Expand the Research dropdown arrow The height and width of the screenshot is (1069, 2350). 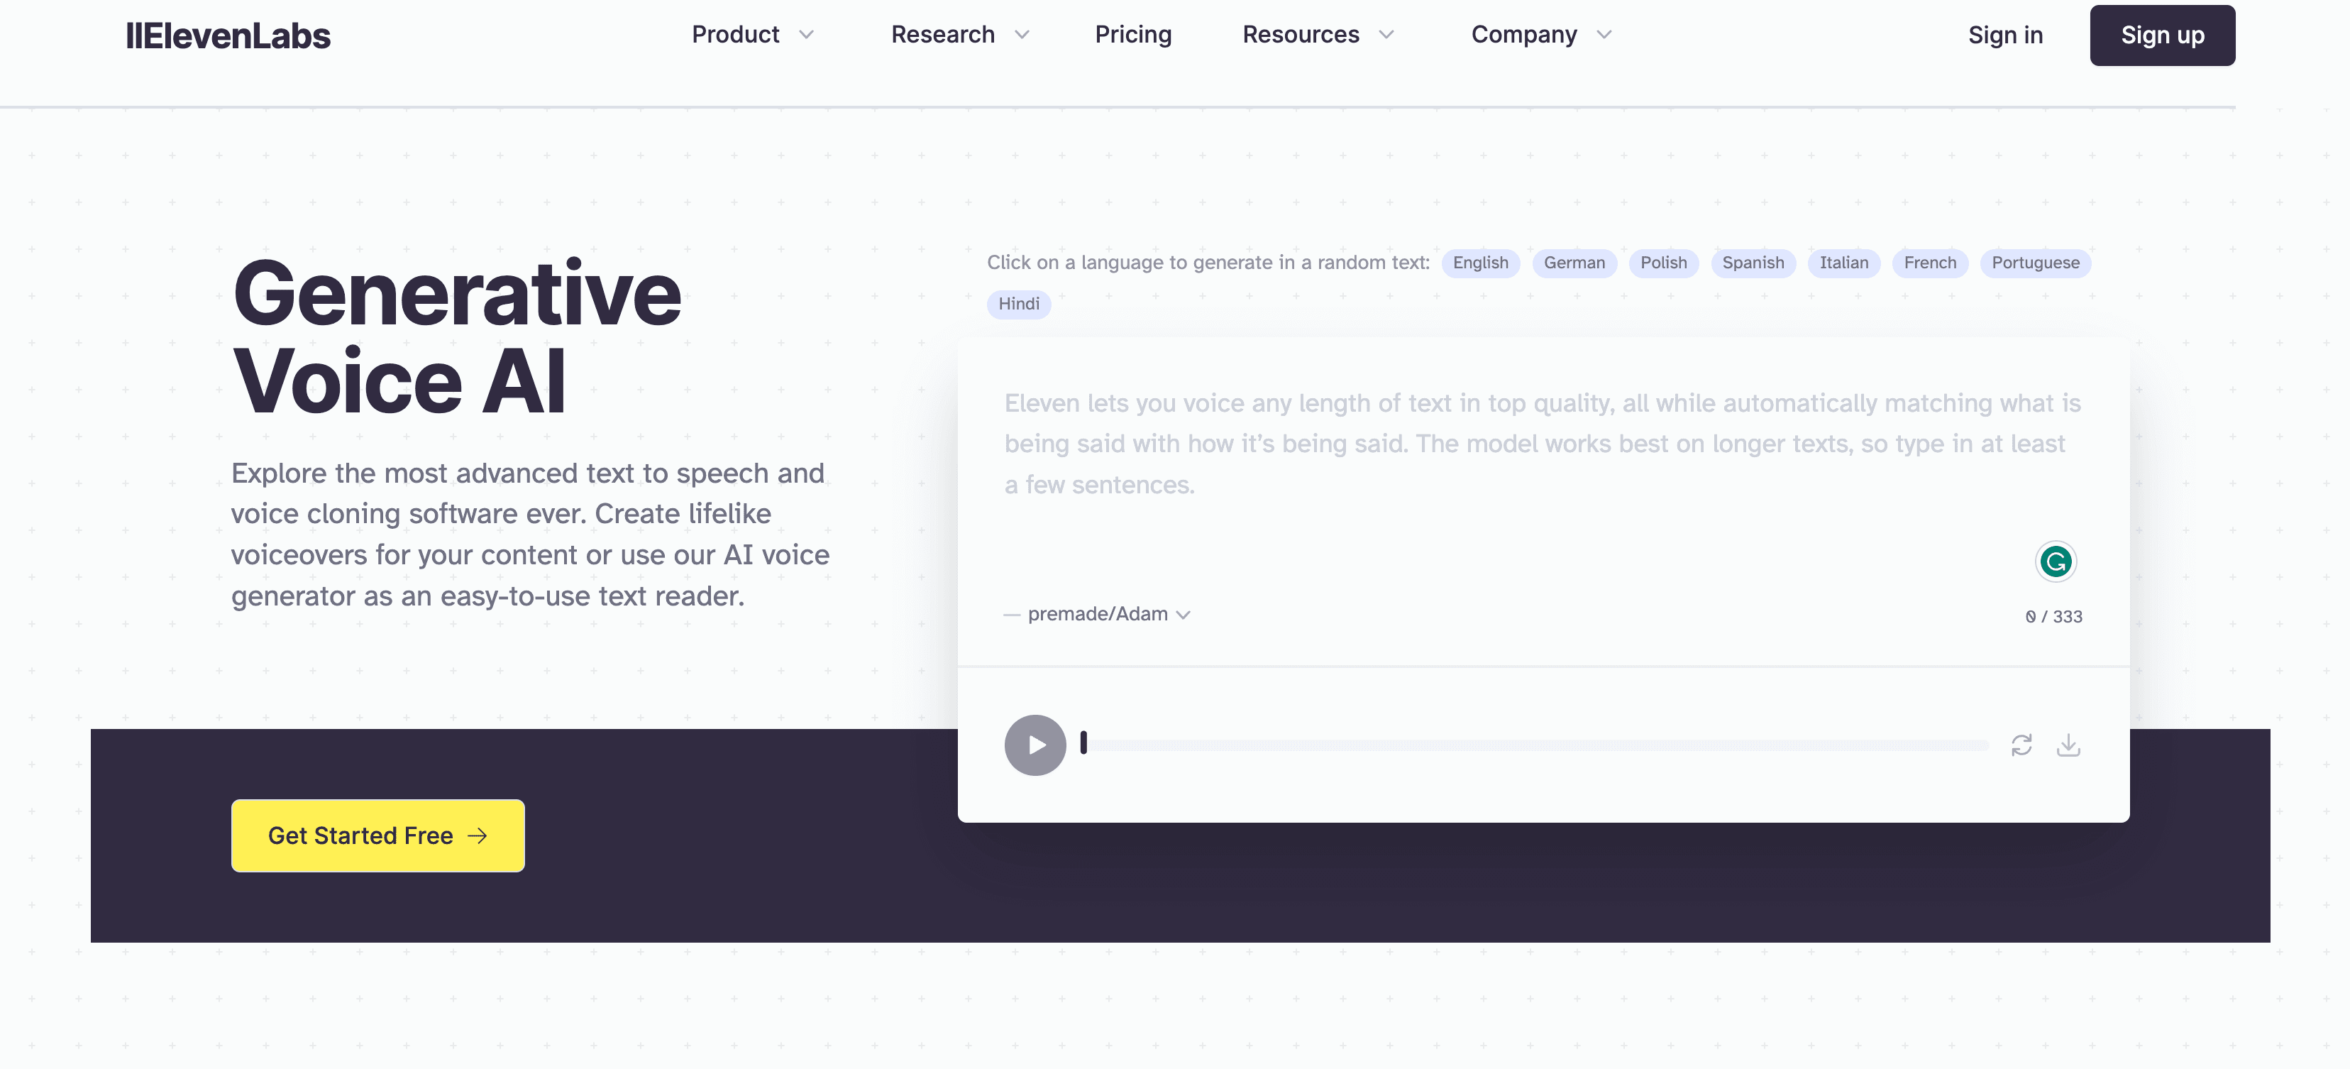pos(1022,35)
